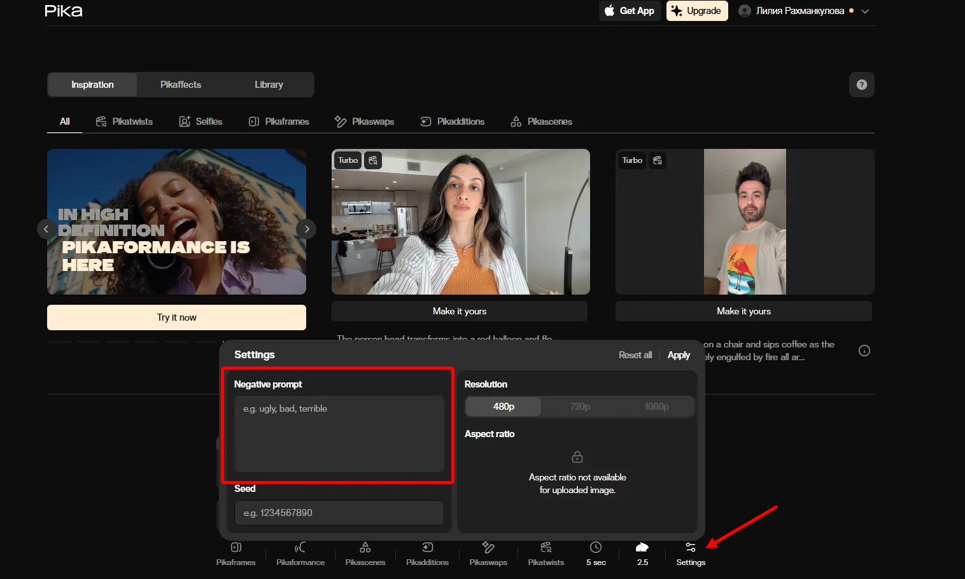
Task: Filter by Pikaframes category tab
Action: tap(279, 122)
